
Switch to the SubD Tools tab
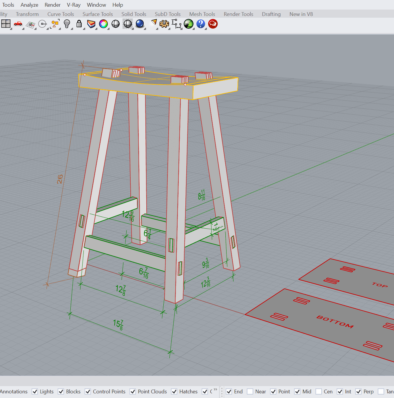click(x=167, y=14)
